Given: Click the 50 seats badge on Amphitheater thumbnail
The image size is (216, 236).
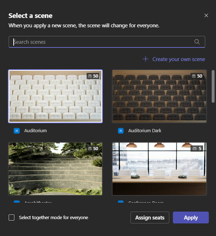Looking at the screenshot, I should click(x=93, y=149).
